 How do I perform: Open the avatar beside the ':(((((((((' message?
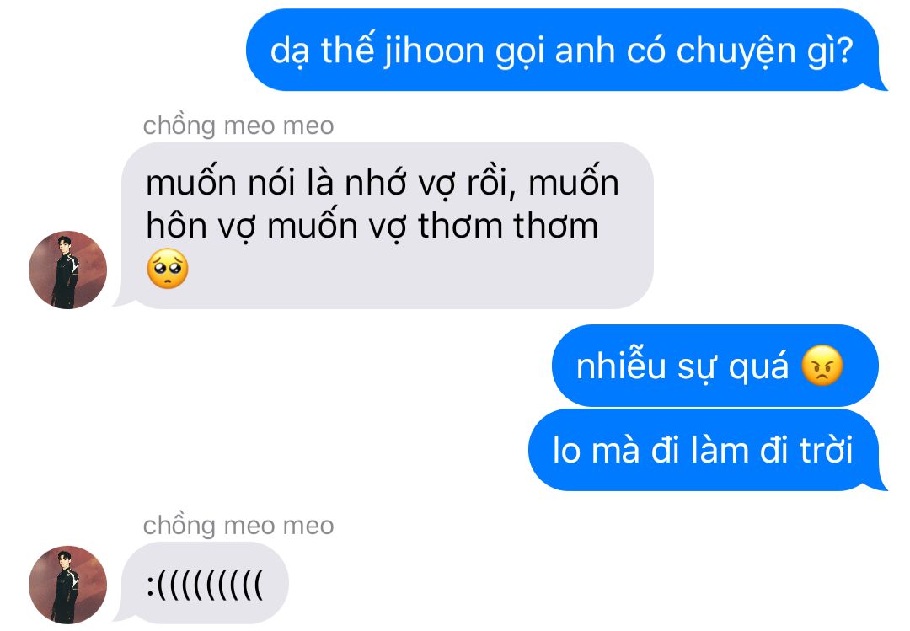point(68,585)
